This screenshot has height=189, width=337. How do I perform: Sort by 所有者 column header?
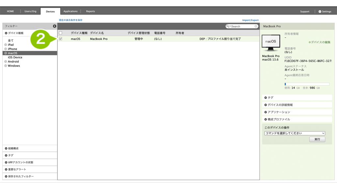click(180, 33)
